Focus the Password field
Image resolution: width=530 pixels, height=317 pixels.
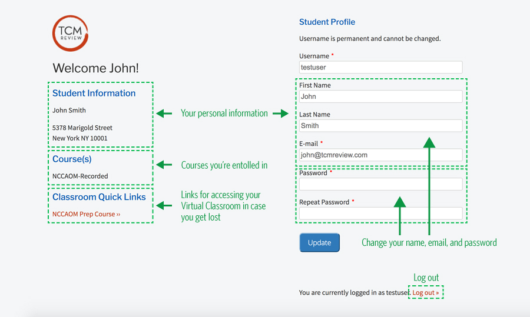pos(380,184)
